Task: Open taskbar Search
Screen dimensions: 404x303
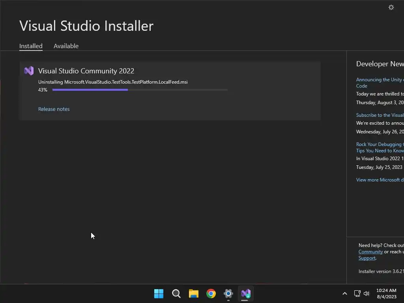Action: pyautogui.click(x=176, y=294)
